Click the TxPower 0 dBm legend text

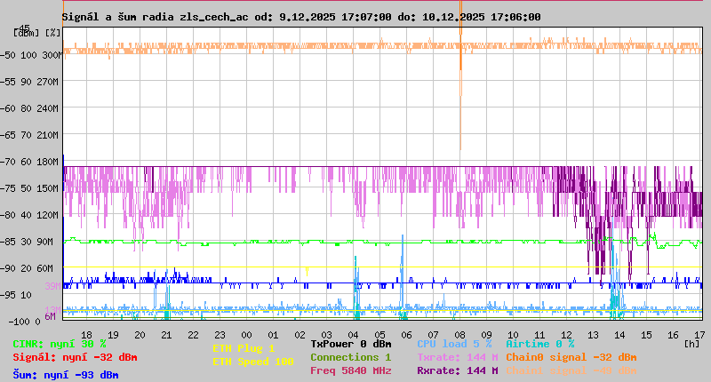pos(350,344)
